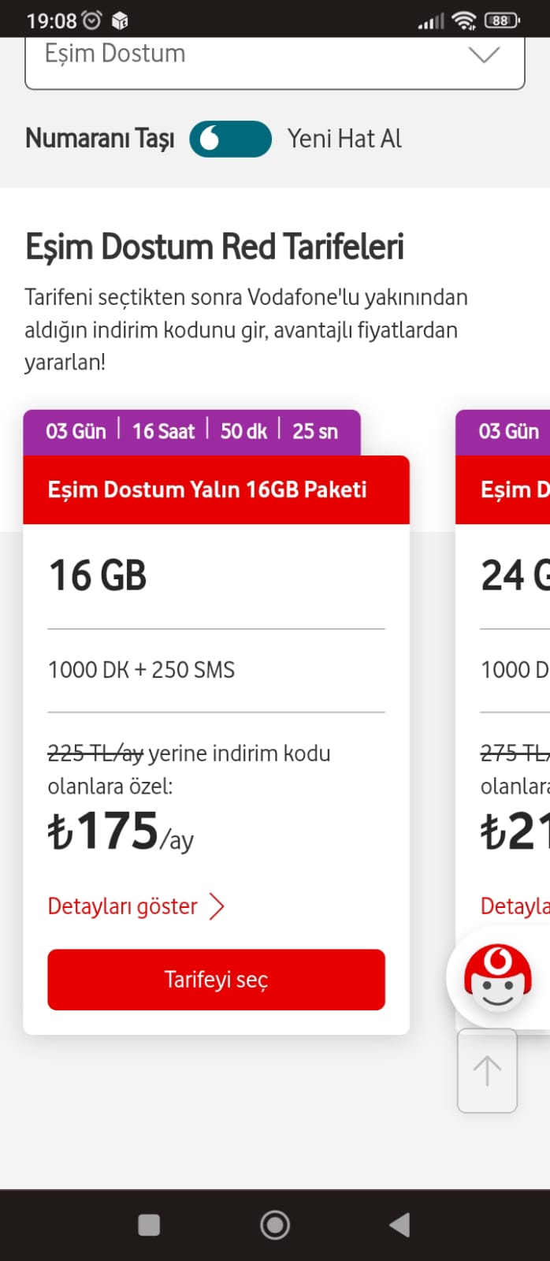
Task: Tap the recent apps square icon
Action: tap(149, 1225)
